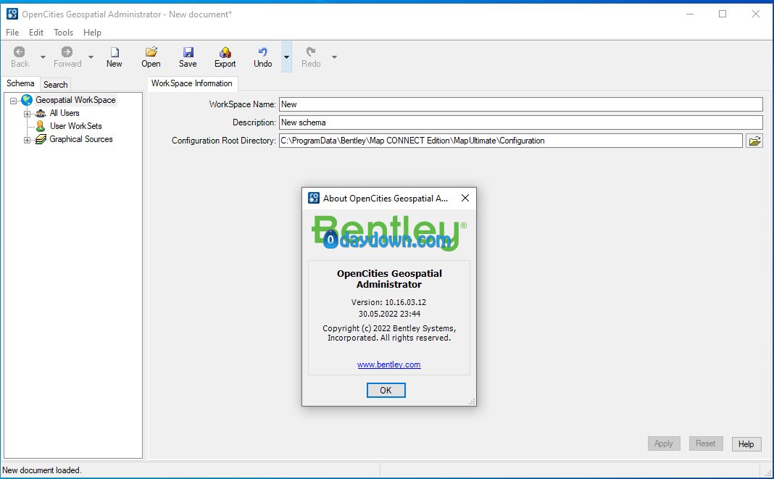
Task: Click the Graphical Sources layers icon
Action: (41, 140)
